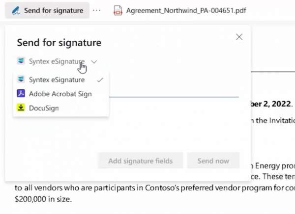Click the pen icon on Send for signature
The image size is (295, 214).
[15, 10]
